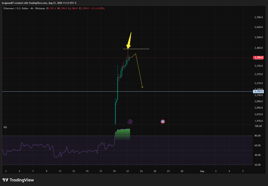Image resolution: width=268 pixels, height=186 pixels.
Task: Select the 2,155.5 horizontal line price label
Action: [258, 91]
